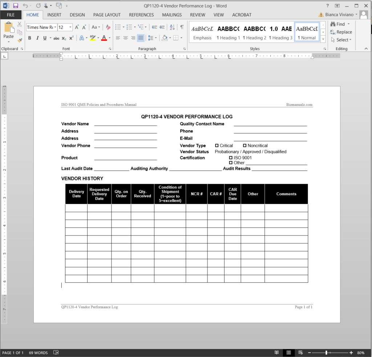The height and width of the screenshot is (357, 372).
Task: Decrease the font size with Shrink Font
Action: click(x=84, y=27)
